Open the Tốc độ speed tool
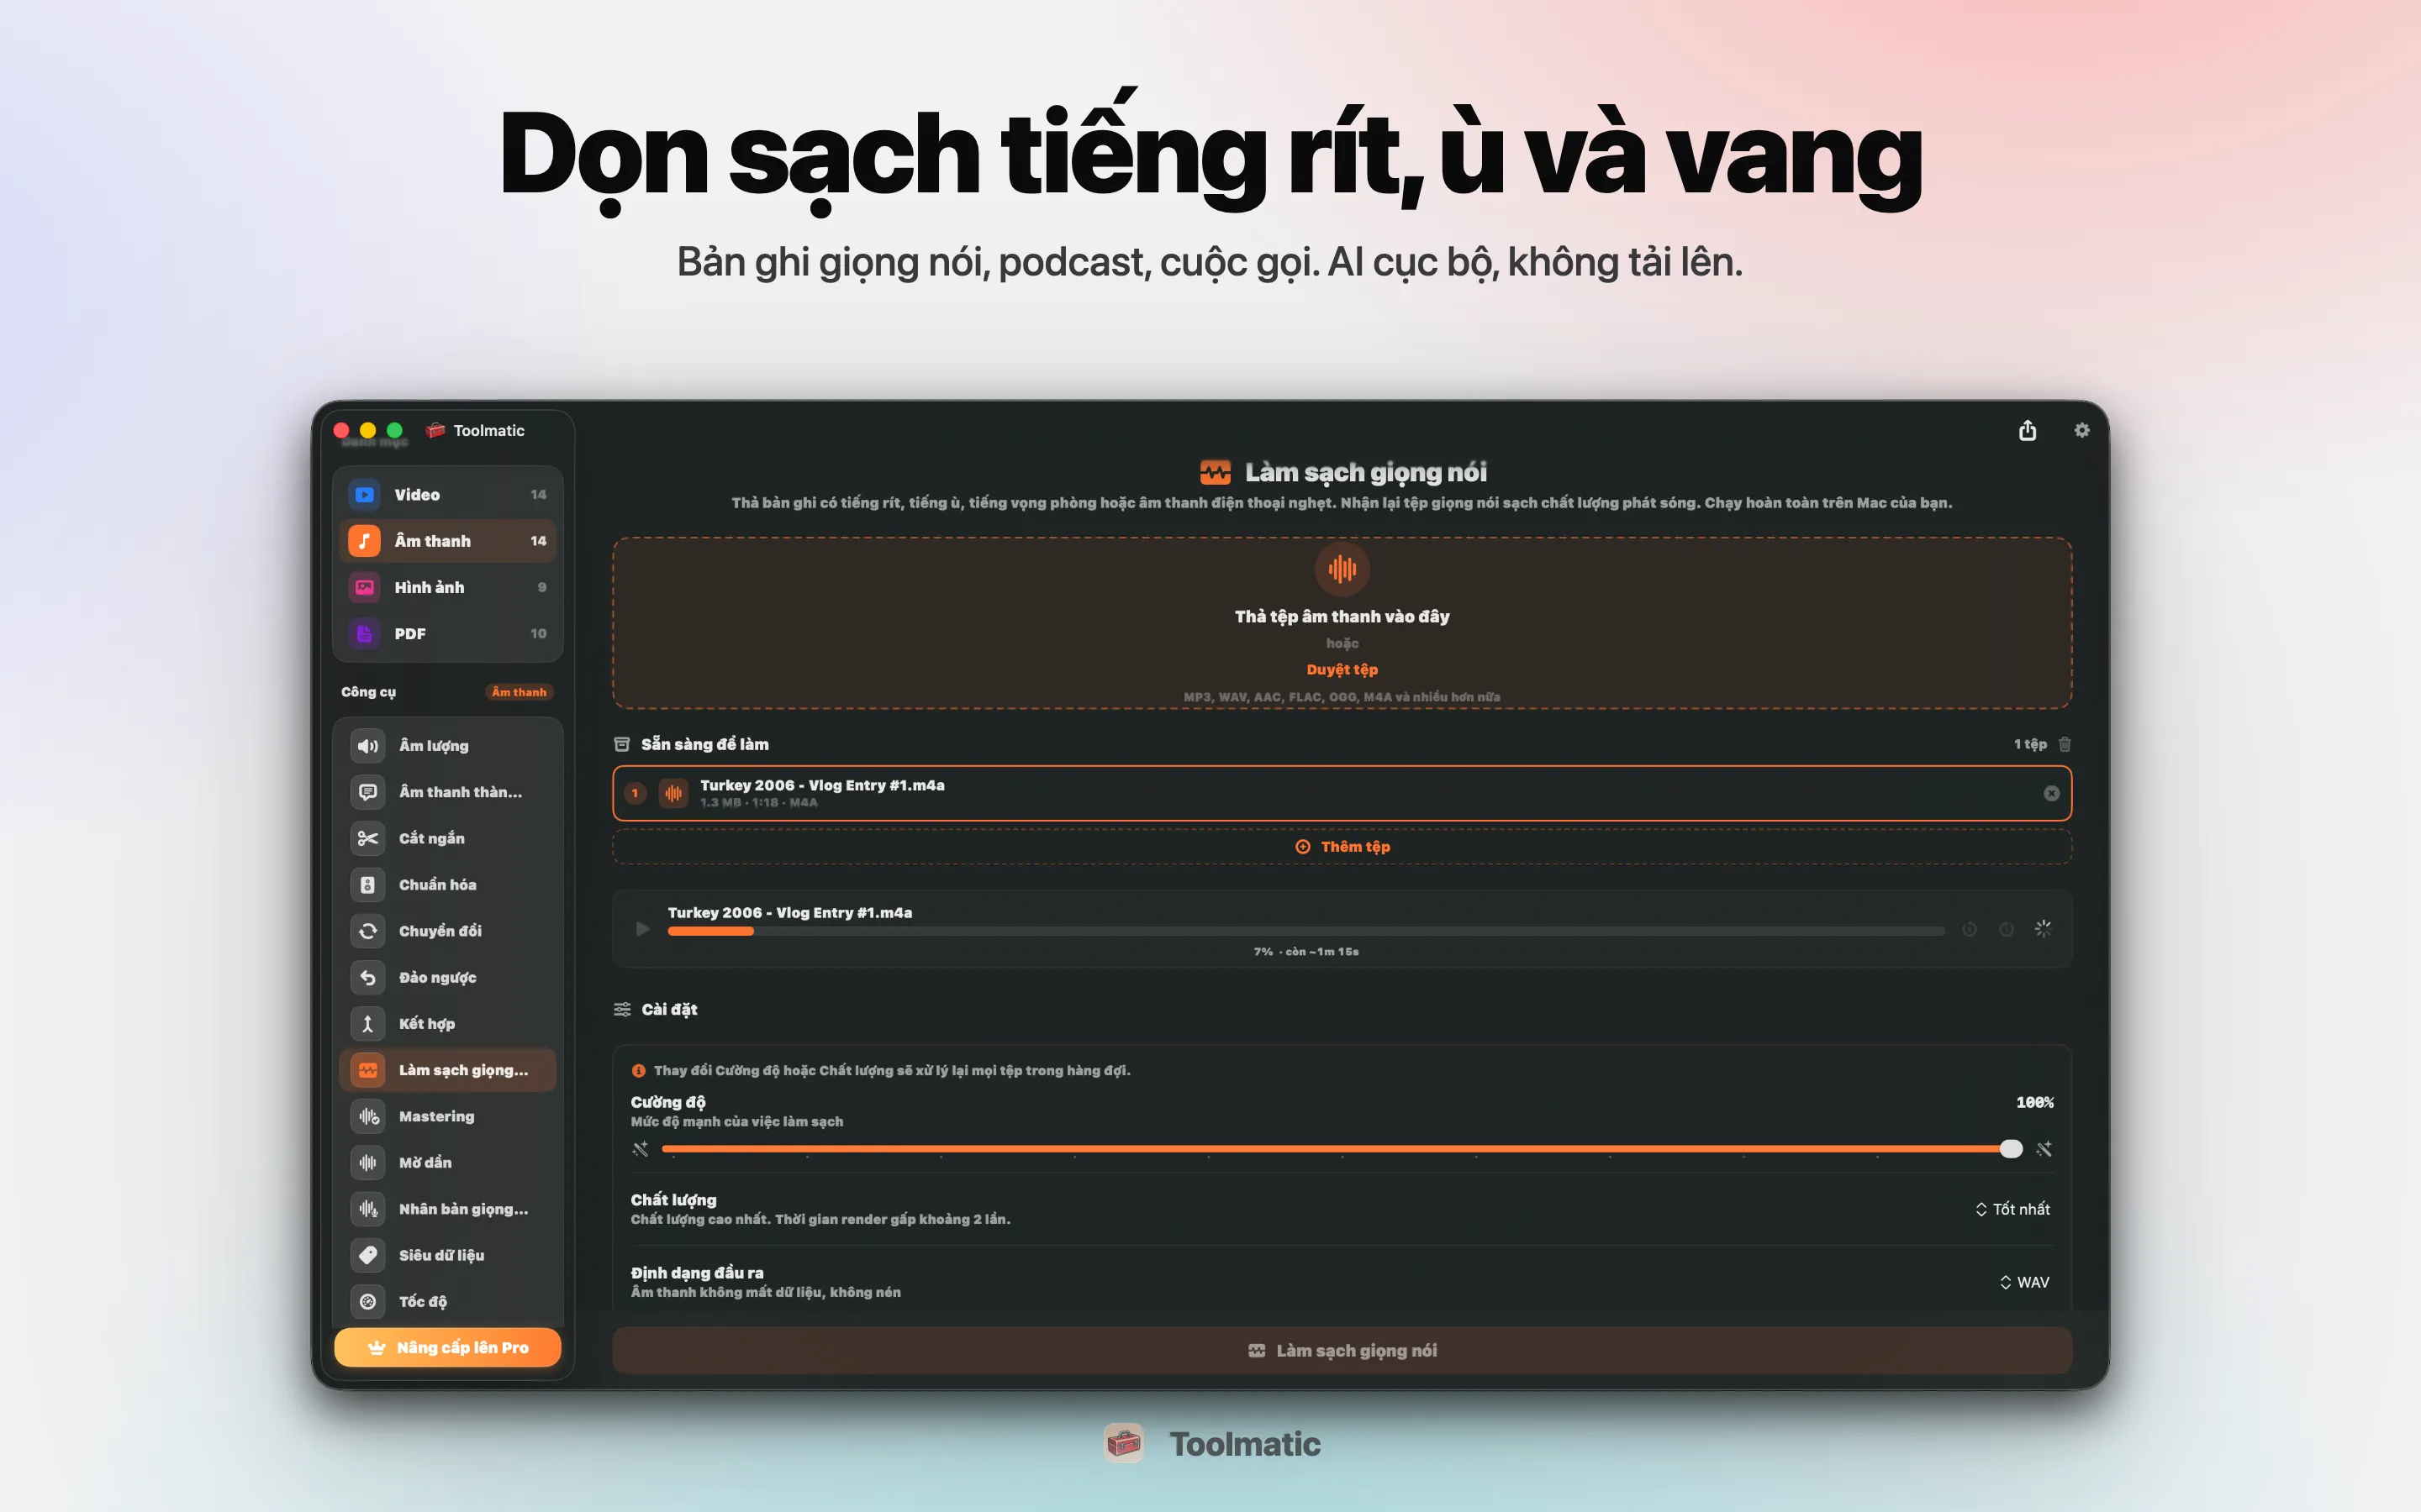Viewport: 2421px width, 1512px height. pyautogui.click(x=447, y=1302)
